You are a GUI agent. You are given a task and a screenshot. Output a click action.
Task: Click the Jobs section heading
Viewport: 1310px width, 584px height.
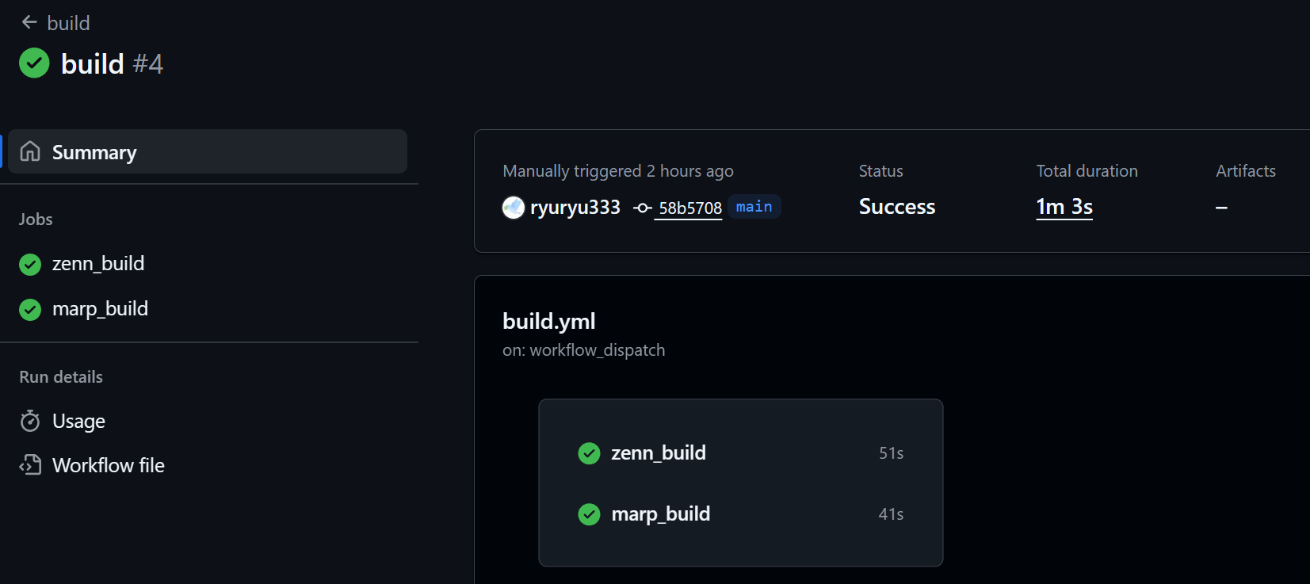[36, 219]
